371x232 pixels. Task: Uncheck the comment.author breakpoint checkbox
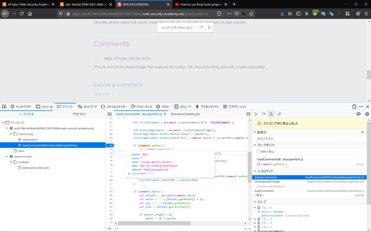tap(259, 164)
